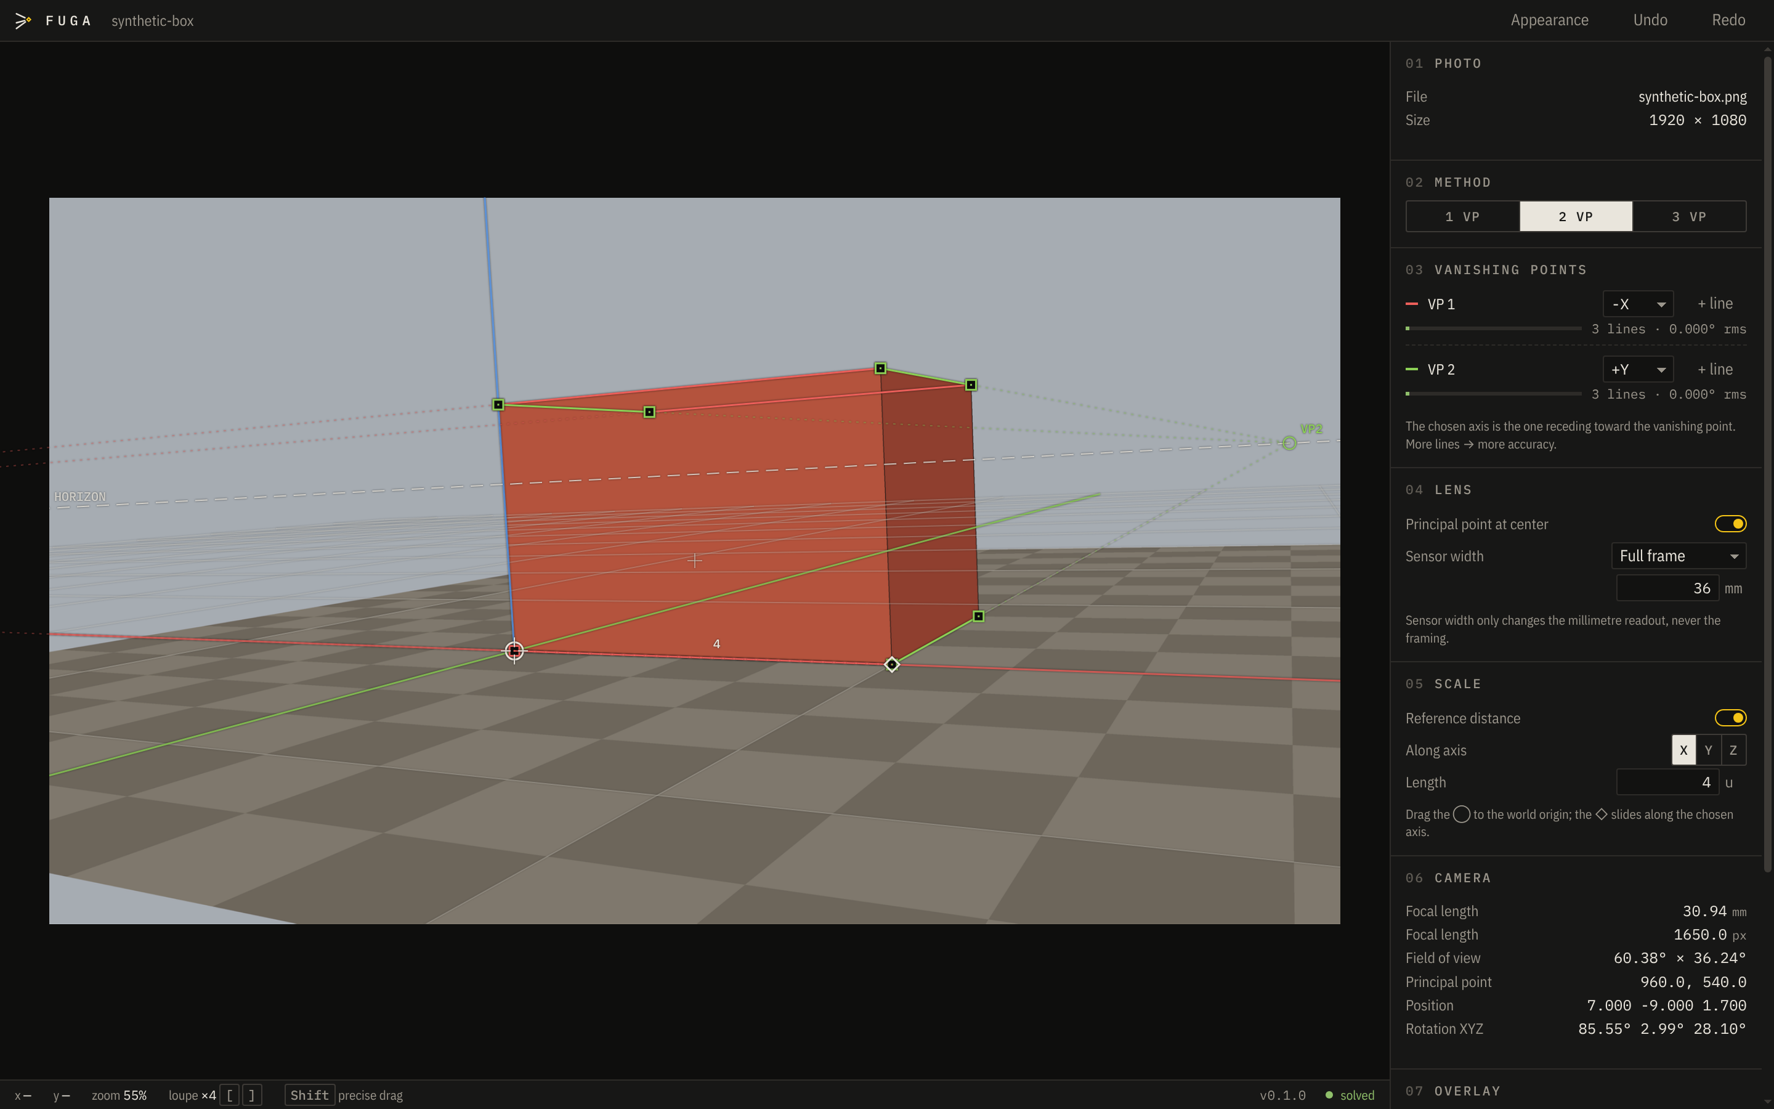Add a line to VP 2
This screenshot has width=1774, height=1109.
point(1715,370)
